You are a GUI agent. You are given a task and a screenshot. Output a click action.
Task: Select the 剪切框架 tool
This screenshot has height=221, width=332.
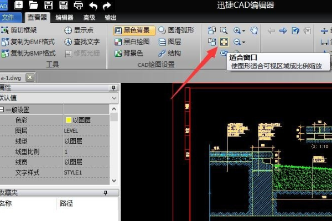19,30
